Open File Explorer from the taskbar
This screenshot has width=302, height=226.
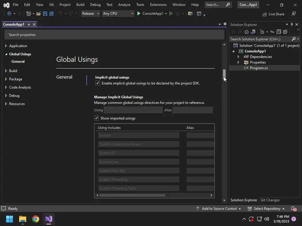coord(22,219)
